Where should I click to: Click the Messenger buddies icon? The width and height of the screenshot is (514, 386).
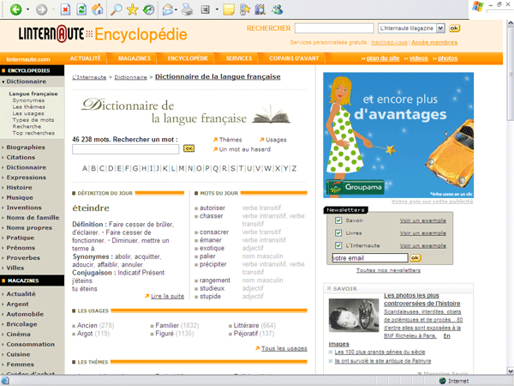coord(277,9)
